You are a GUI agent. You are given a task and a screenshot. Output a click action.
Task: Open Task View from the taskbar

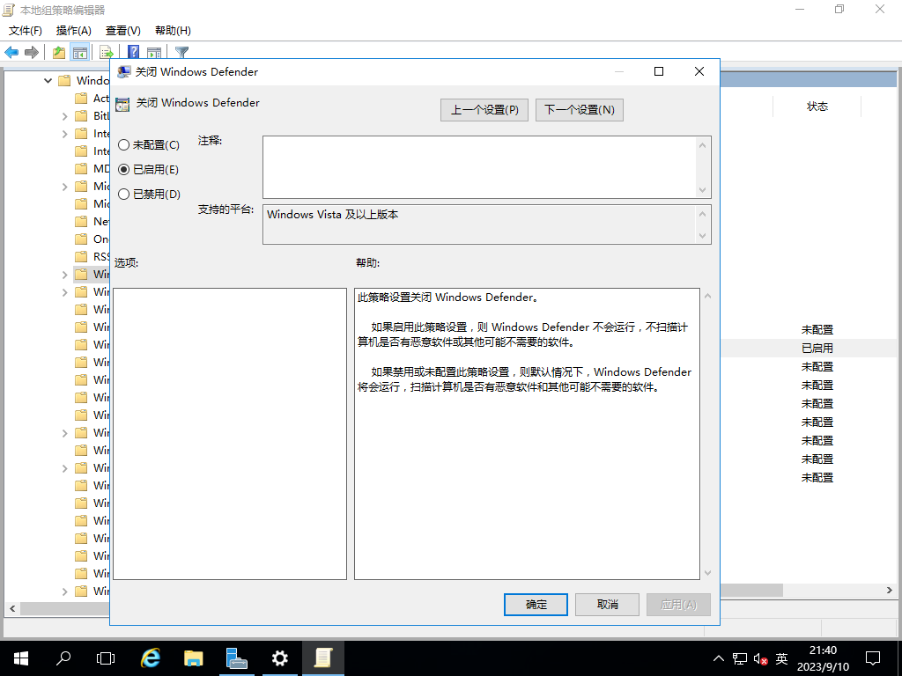coord(106,658)
